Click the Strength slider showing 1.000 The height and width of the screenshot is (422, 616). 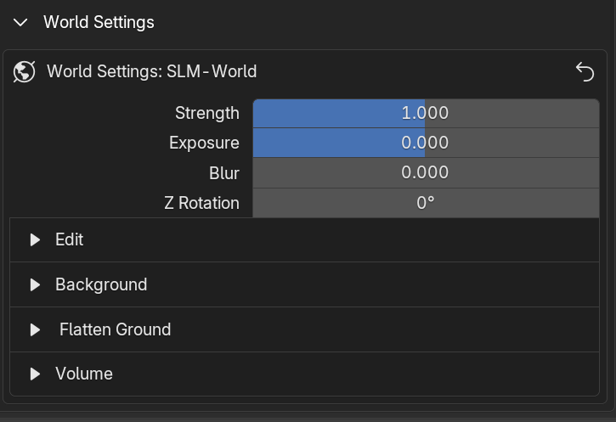click(x=426, y=113)
